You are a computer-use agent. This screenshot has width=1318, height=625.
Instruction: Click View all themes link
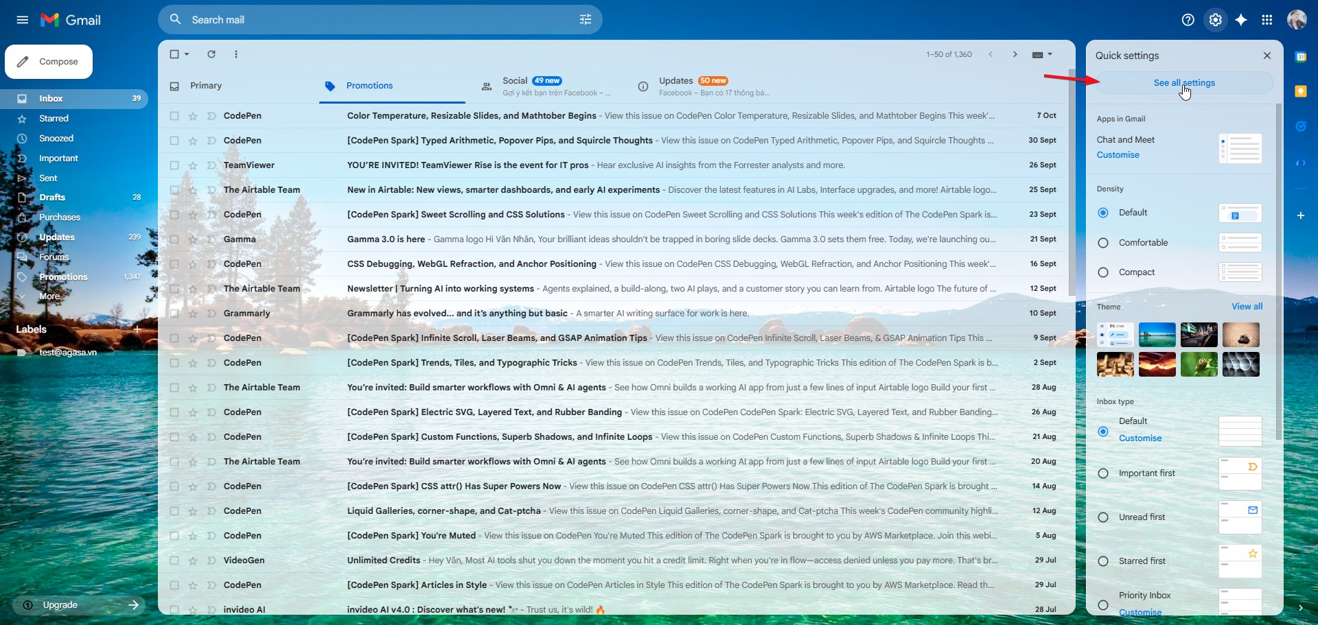(1246, 307)
